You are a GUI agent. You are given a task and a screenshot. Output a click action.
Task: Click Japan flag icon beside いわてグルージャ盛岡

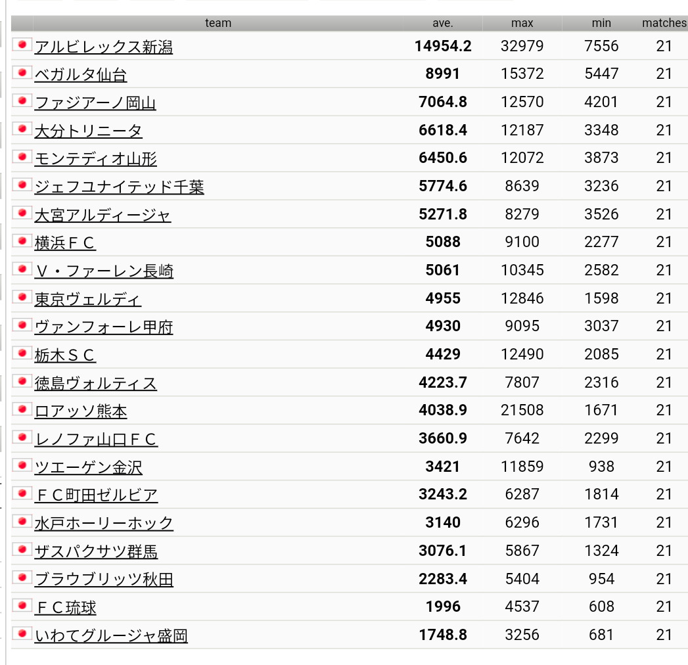22,633
